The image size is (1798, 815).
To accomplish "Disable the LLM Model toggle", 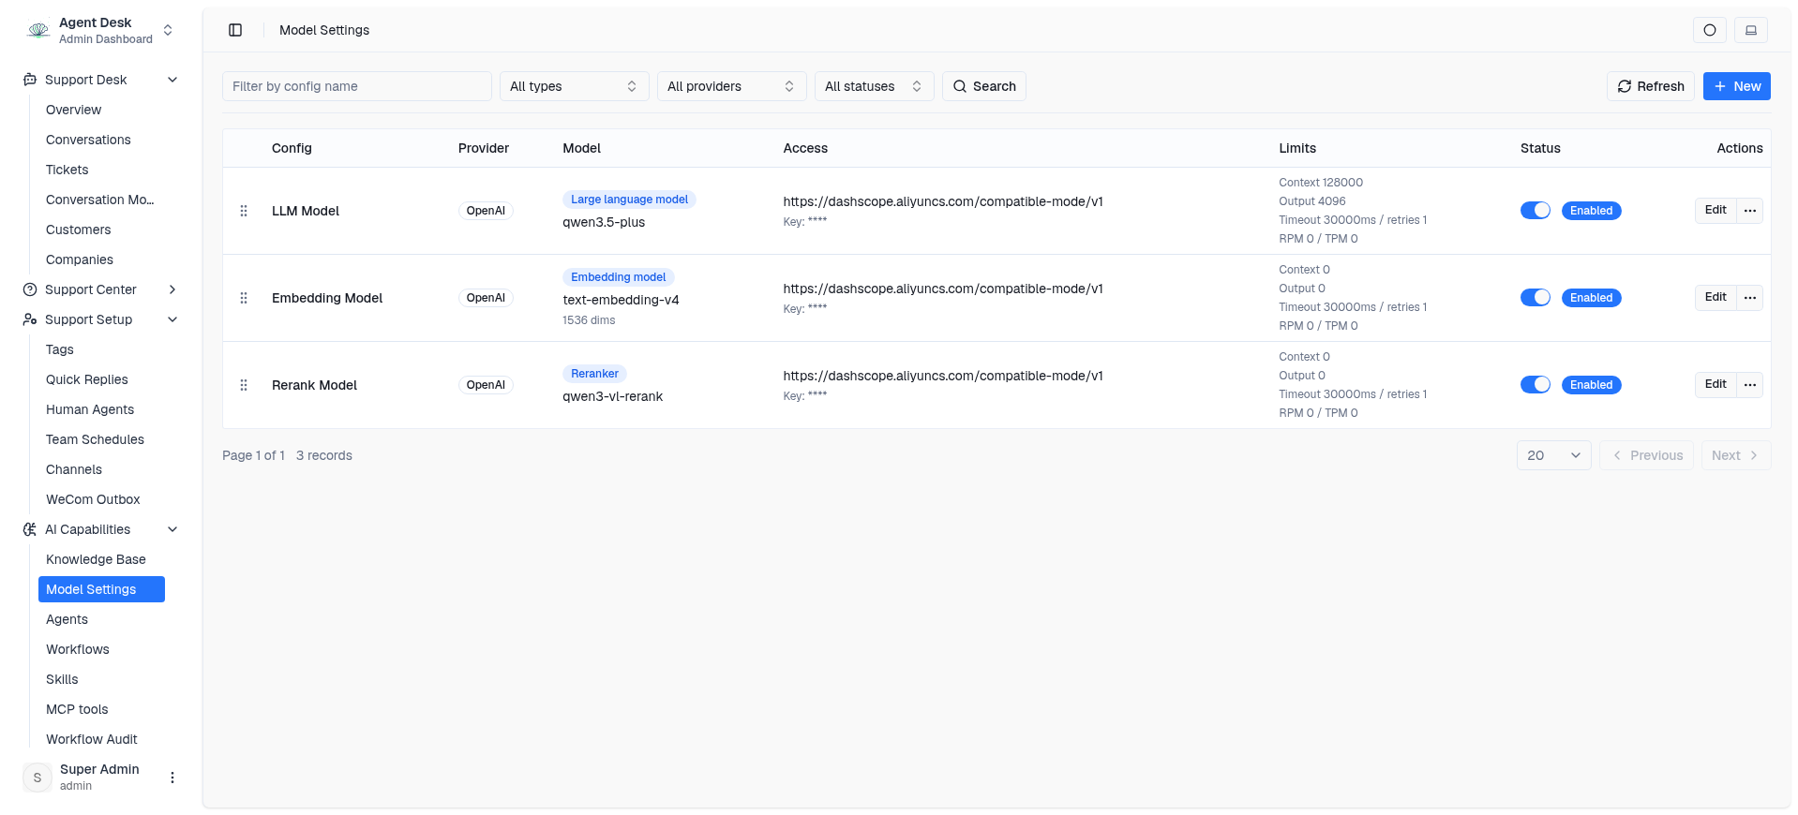I will pos(1536,211).
